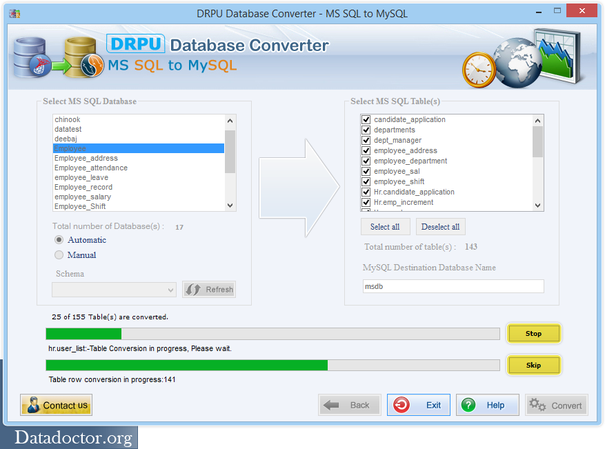
Task: Click table list scroll down arrow
Action: pyautogui.click(x=537, y=206)
